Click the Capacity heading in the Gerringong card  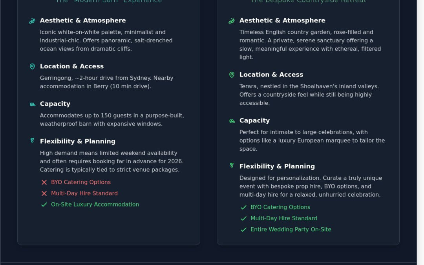[55, 104]
